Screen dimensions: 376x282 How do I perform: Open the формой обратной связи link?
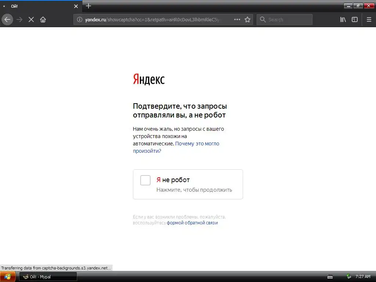tap(192, 223)
